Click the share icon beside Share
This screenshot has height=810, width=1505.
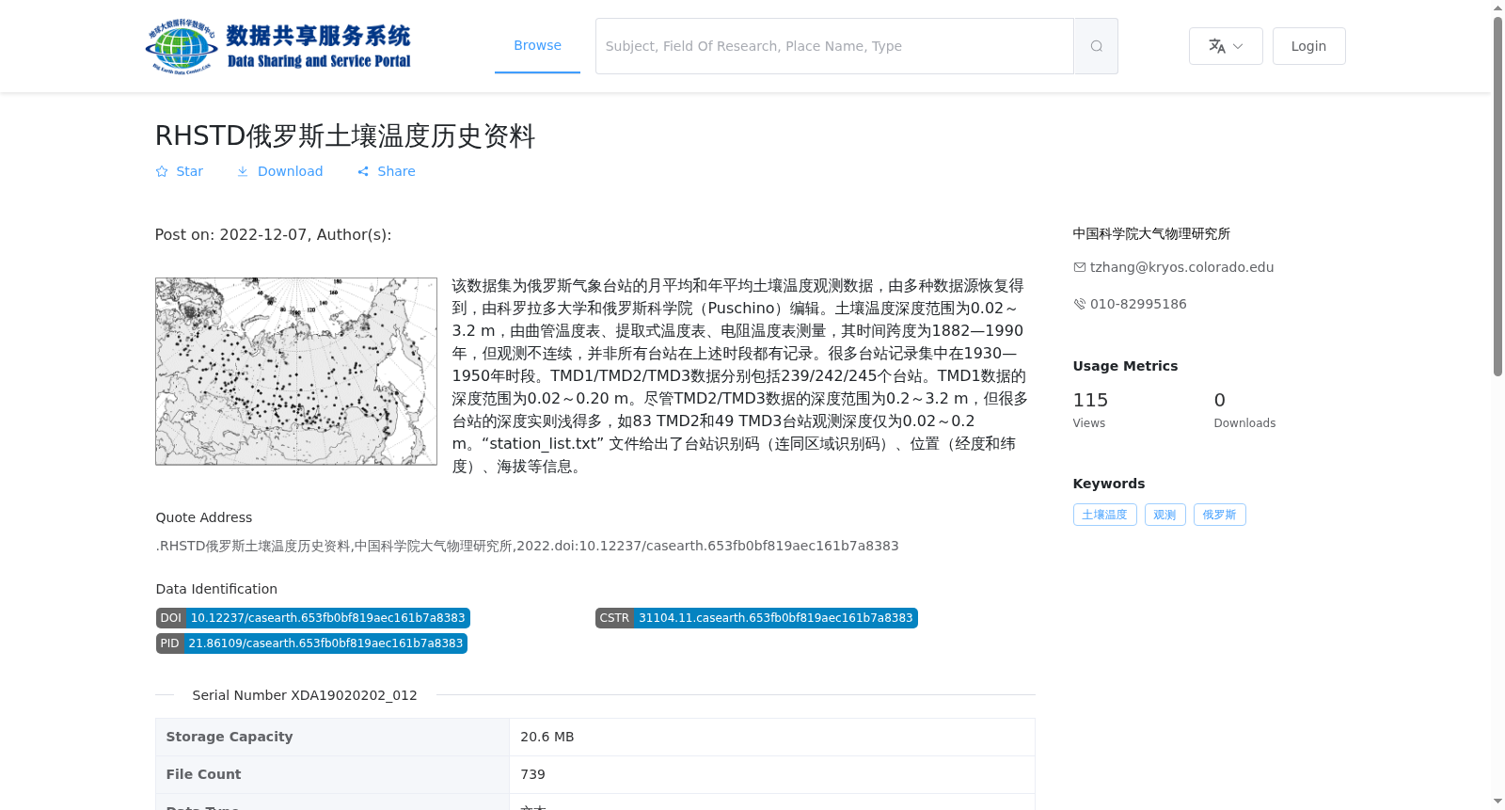[x=363, y=171]
